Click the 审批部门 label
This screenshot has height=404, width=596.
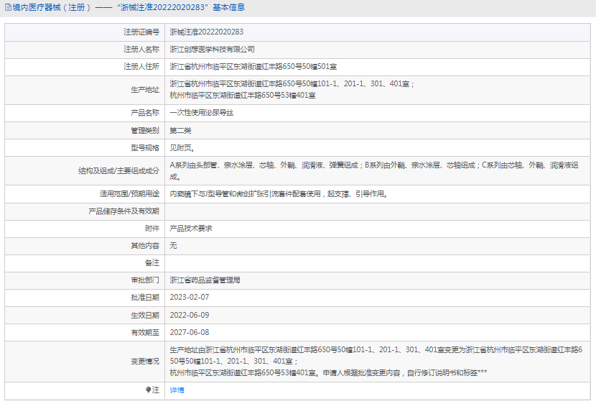(x=145, y=280)
